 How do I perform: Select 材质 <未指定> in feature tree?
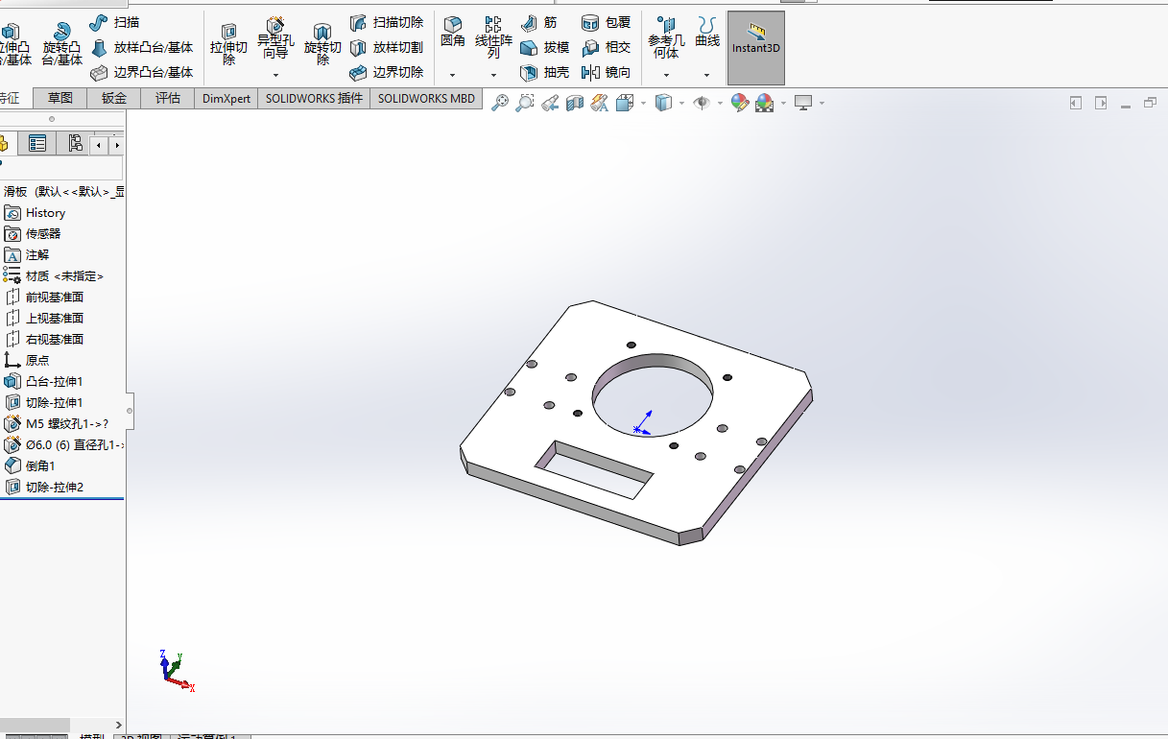[54, 276]
